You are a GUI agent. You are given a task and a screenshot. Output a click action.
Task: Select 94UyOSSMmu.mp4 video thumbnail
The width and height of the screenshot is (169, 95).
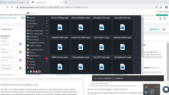(81, 27)
